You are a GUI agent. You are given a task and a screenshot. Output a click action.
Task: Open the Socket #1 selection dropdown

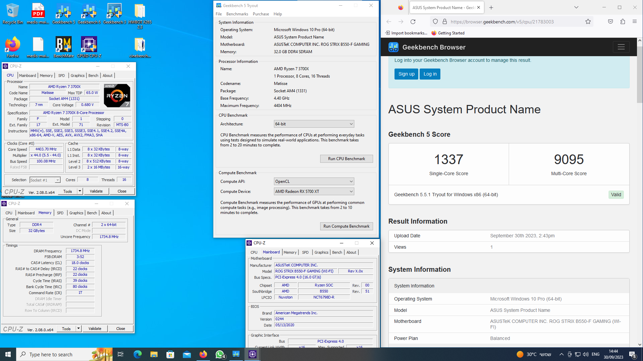pyautogui.click(x=45, y=180)
